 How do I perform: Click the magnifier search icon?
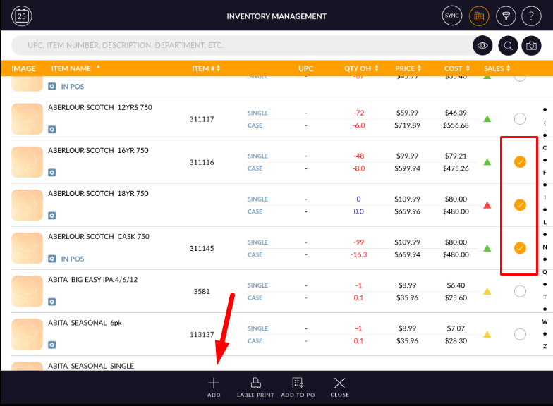507,46
